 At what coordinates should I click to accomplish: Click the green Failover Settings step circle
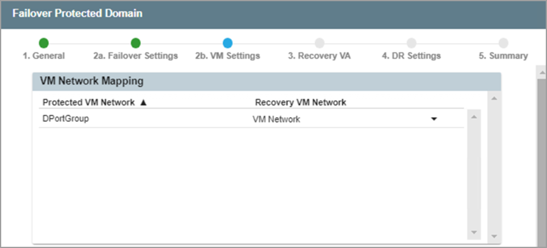click(x=136, y=43)
